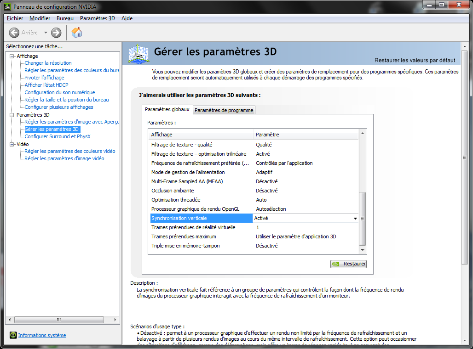This screenshot has width=473, height=349.
Task: Open Régler la taille et la position du bureau
Action: 67,100
